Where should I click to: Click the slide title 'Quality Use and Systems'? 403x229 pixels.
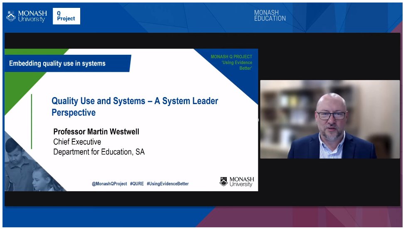(135, 107)
